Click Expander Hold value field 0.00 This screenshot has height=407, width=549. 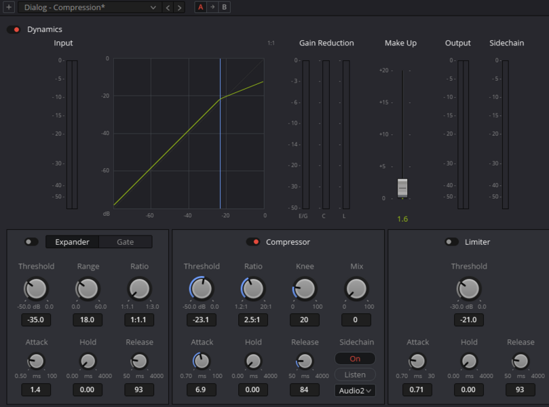88,389
